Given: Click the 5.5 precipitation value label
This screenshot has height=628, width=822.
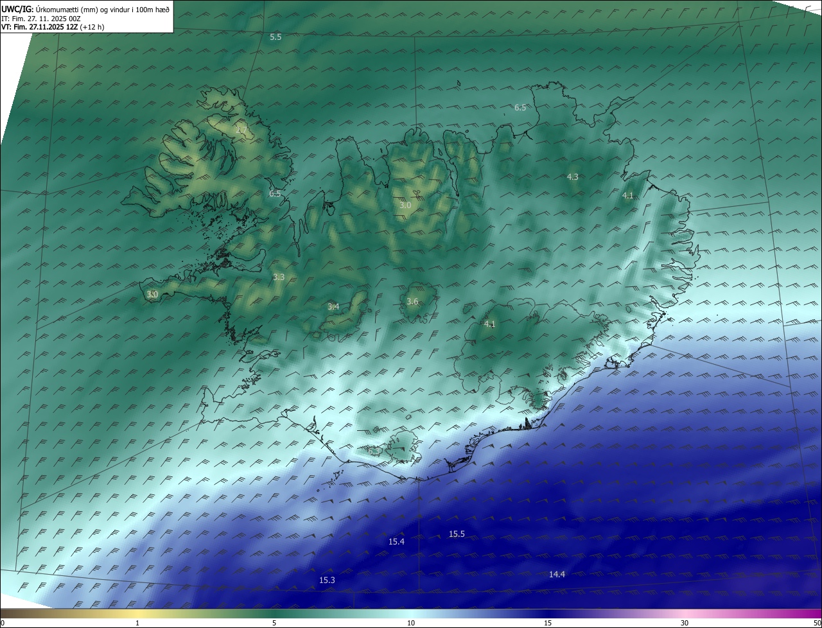Looking at the screenshot, I should tap(275, 37).
